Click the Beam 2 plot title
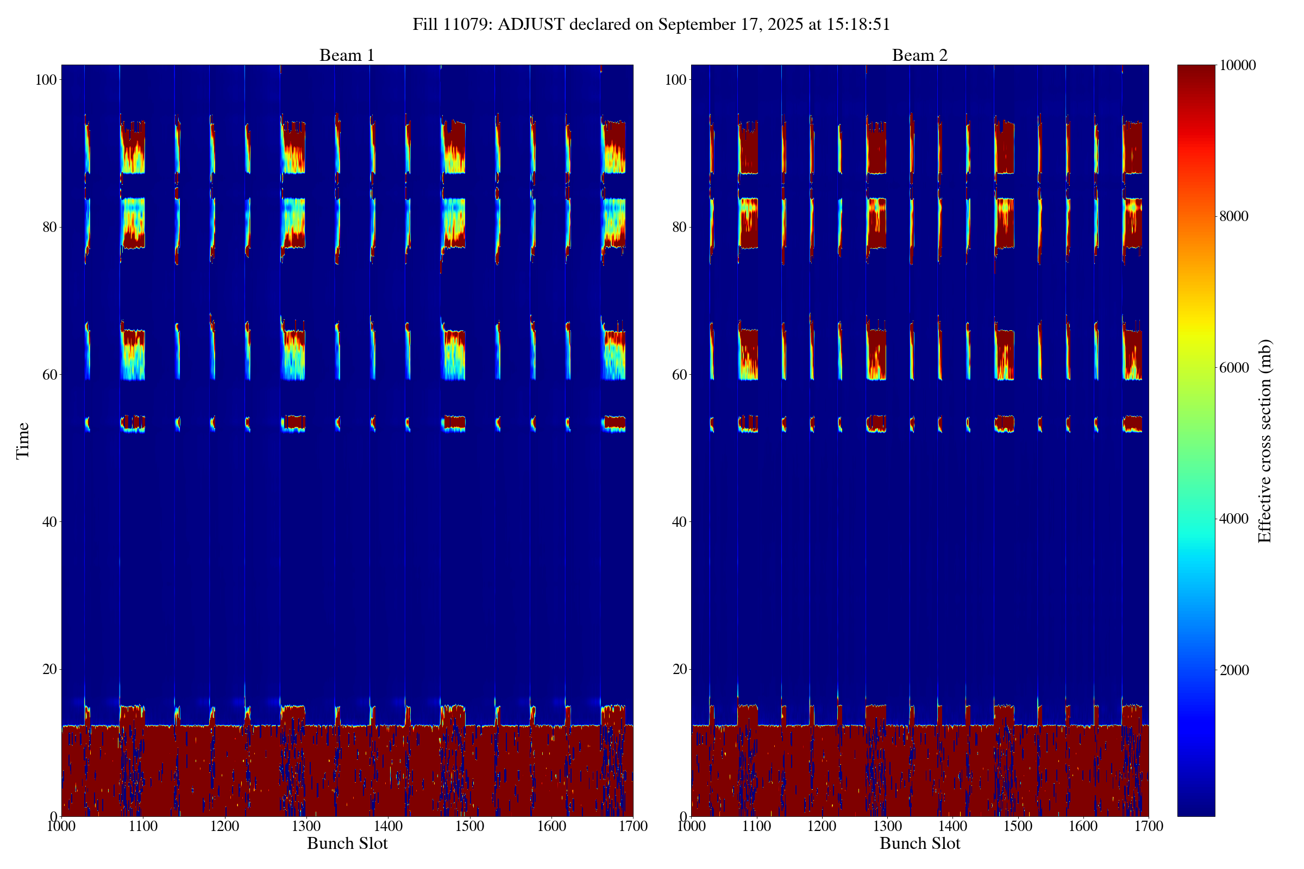The image size is (1304, 869). click(919, 55)
